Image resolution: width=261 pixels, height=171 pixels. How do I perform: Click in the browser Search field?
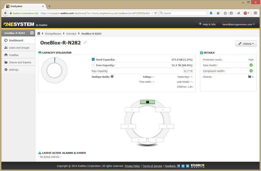tap(183, 13)
